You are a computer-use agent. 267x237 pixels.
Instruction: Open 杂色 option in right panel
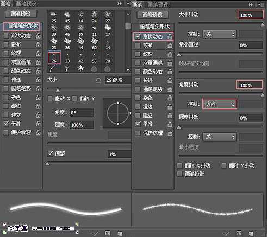pyautogui.click(x=147, y=98)
